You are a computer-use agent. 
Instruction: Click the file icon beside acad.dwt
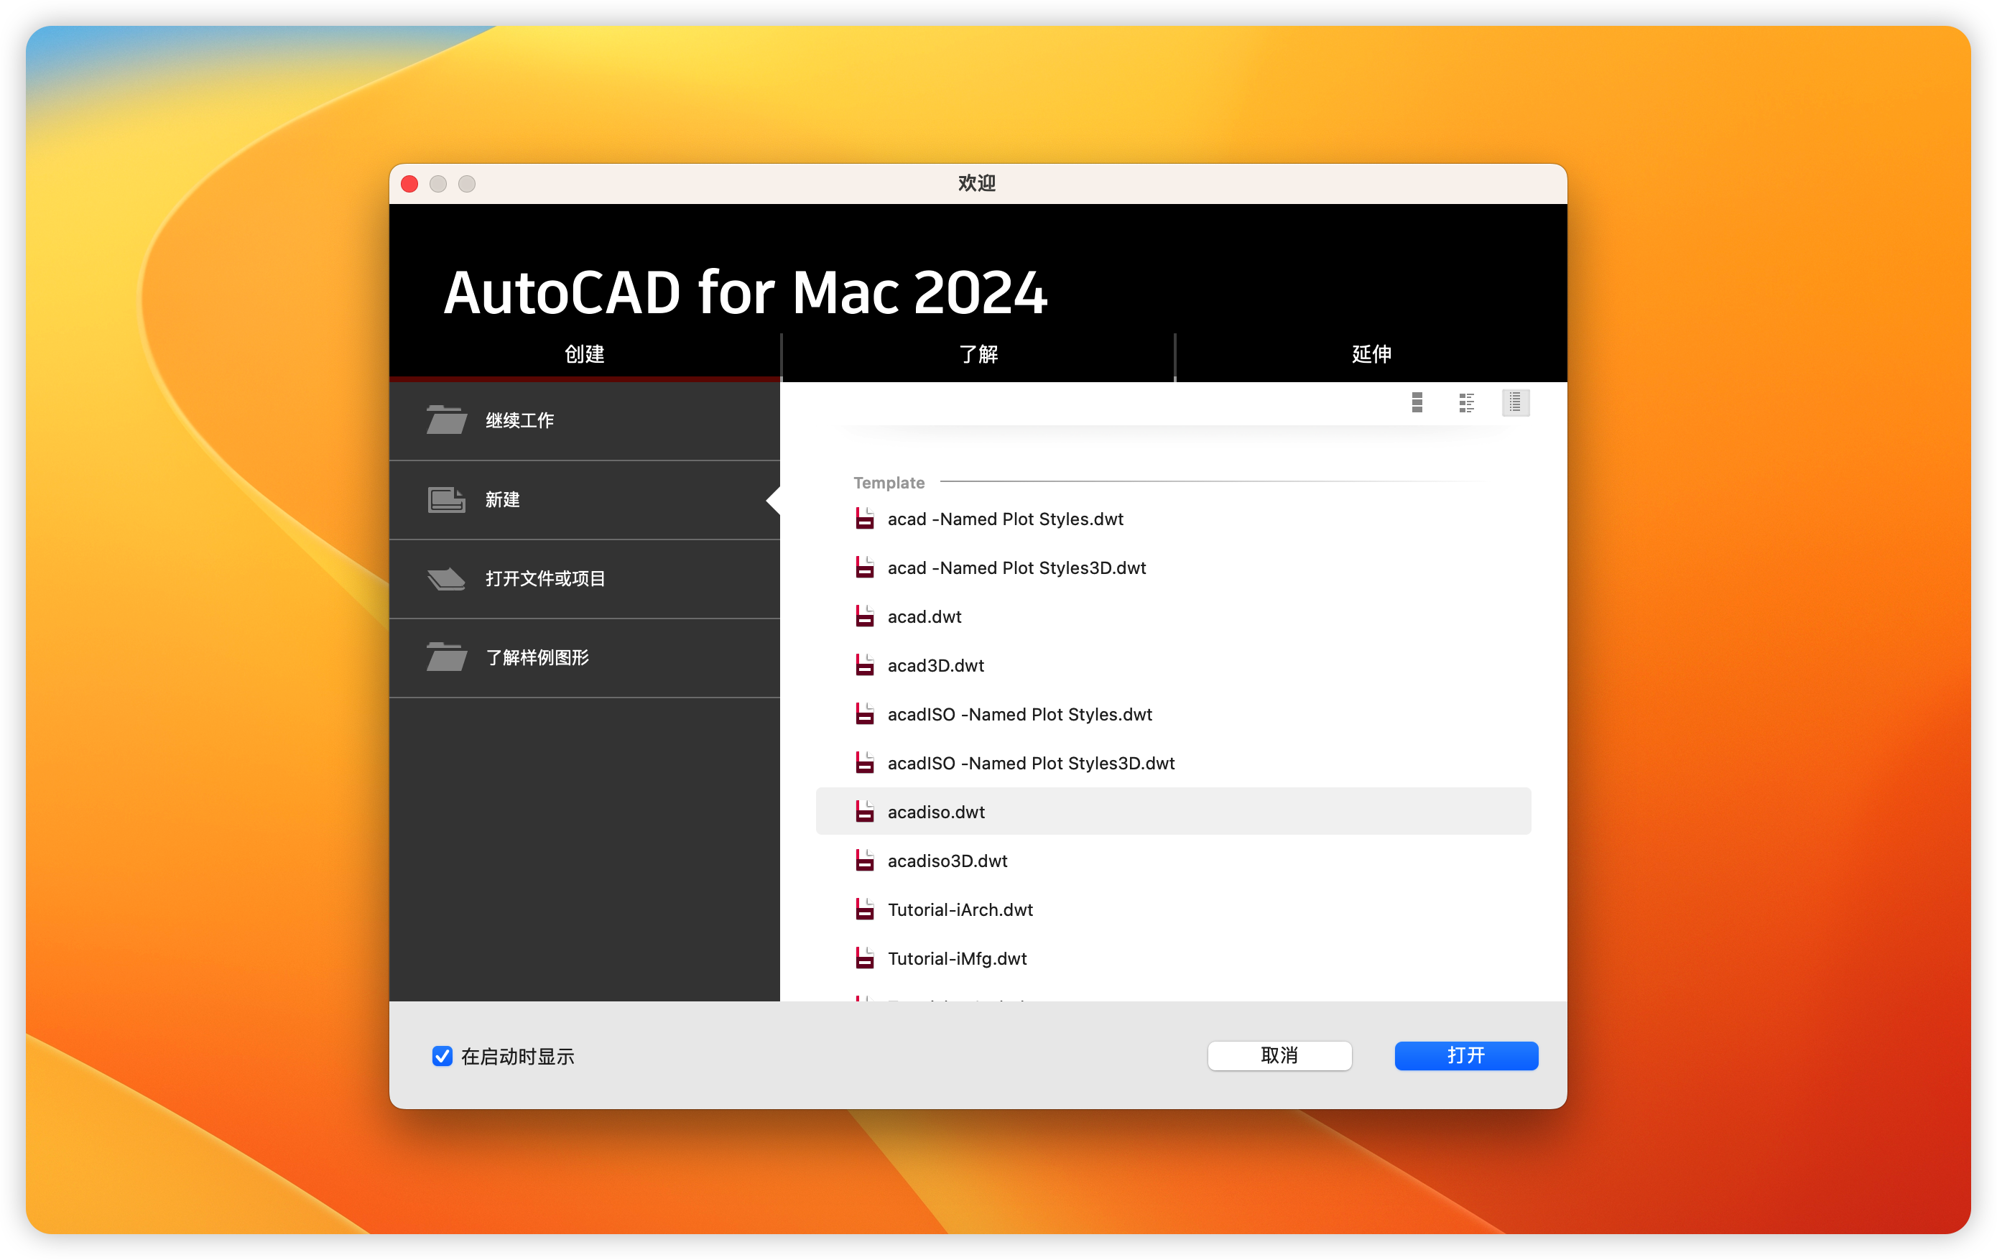[x=864, y=616]
